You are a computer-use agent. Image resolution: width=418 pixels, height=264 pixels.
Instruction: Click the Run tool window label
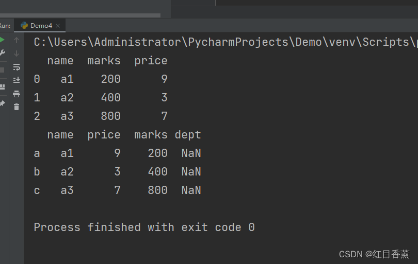click(x=5, y=25)
